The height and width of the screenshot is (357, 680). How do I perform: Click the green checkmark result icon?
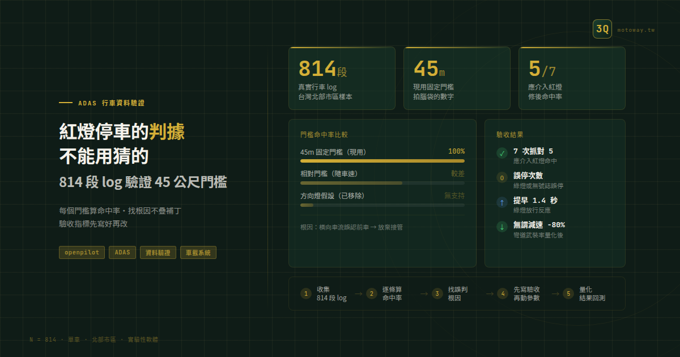point(502,153)
